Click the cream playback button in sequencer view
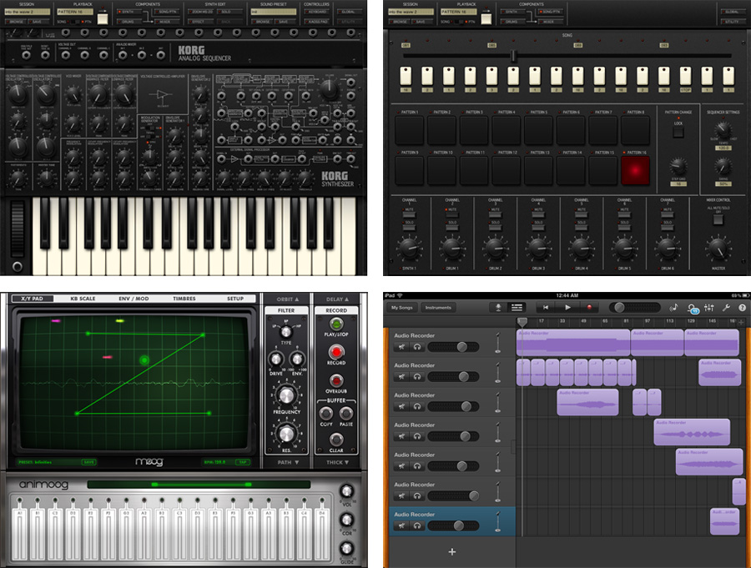Screen dimensions: 751x568 (486, 18)
